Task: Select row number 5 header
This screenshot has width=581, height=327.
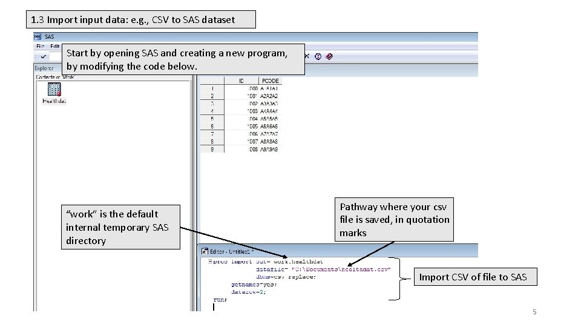Action: click(x=212, y=119)
